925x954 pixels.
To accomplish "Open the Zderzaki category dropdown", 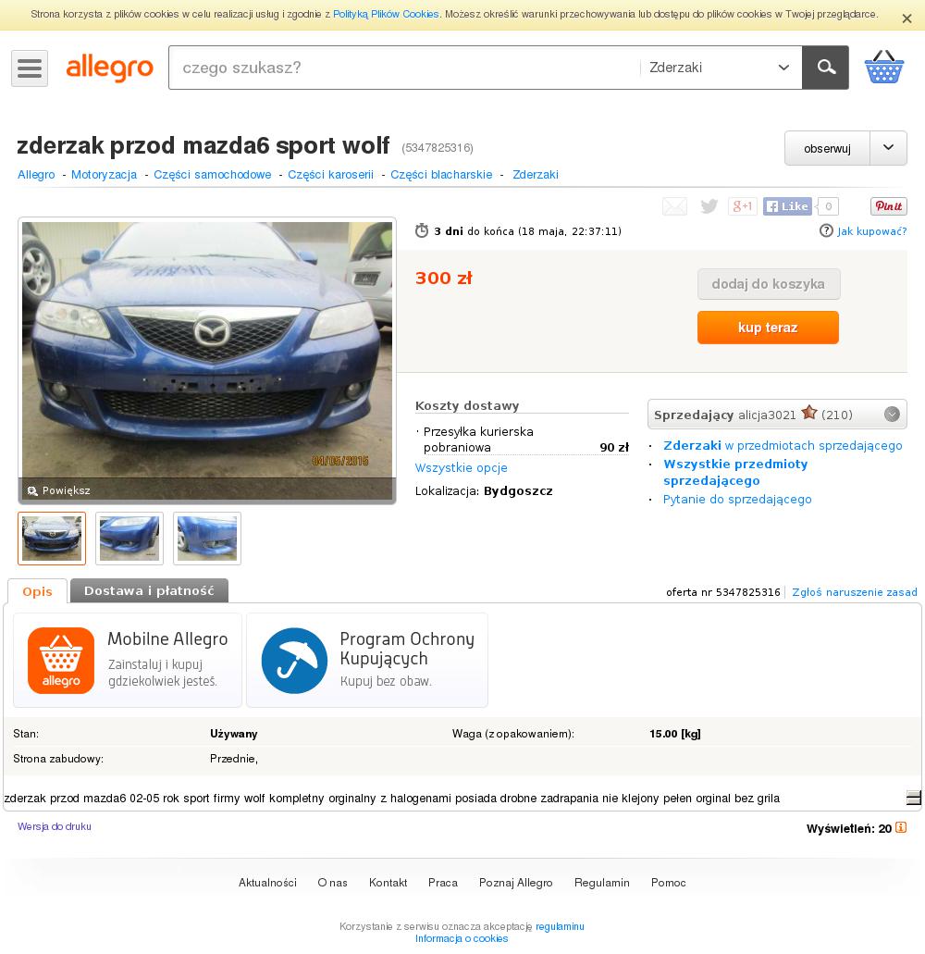I will click(x=721, y=68).
